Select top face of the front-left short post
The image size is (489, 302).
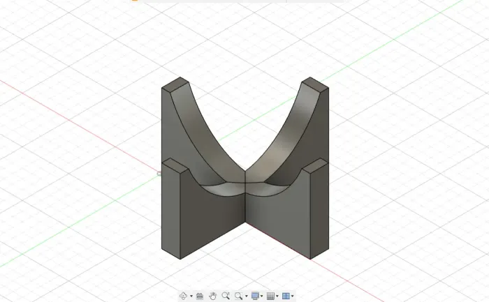174,165
